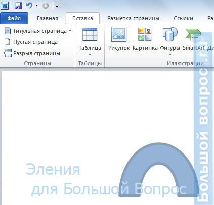214x205 pixels.
Task: Click the Разрыв страницы icon
Action: (8, 53)
